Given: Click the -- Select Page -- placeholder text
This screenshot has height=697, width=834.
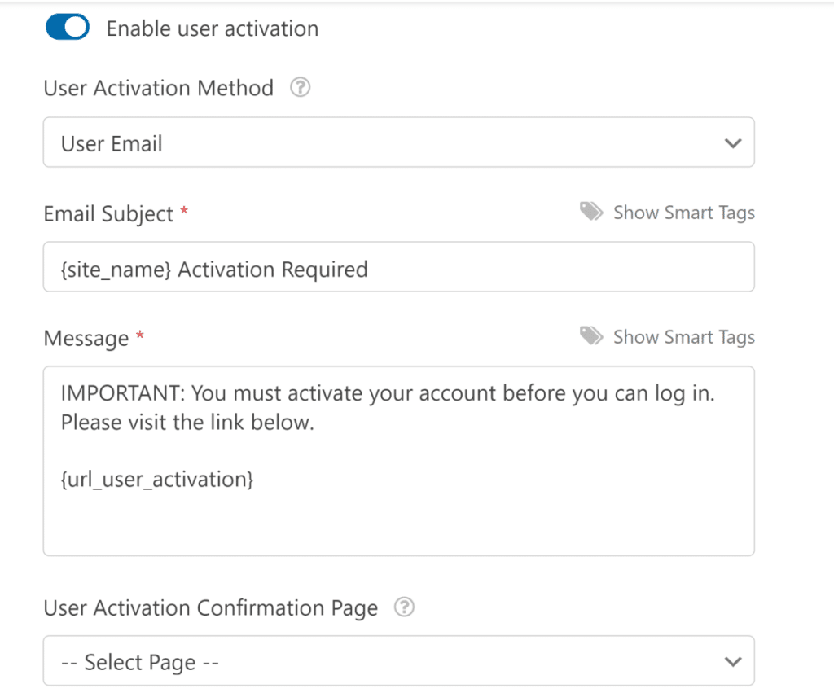Looking at the screenshot, I should [x=138, y=661].
